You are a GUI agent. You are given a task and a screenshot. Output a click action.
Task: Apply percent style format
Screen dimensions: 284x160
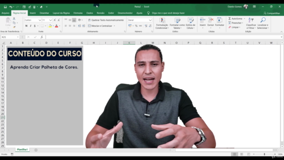click(x=136, y=26)
